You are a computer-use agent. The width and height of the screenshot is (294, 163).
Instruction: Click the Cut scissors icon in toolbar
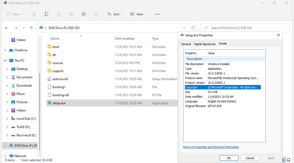pos(34,14)
